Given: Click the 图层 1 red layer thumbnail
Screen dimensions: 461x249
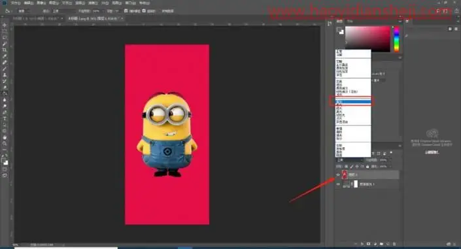Looking at the screenshot, I should (345, 175).
